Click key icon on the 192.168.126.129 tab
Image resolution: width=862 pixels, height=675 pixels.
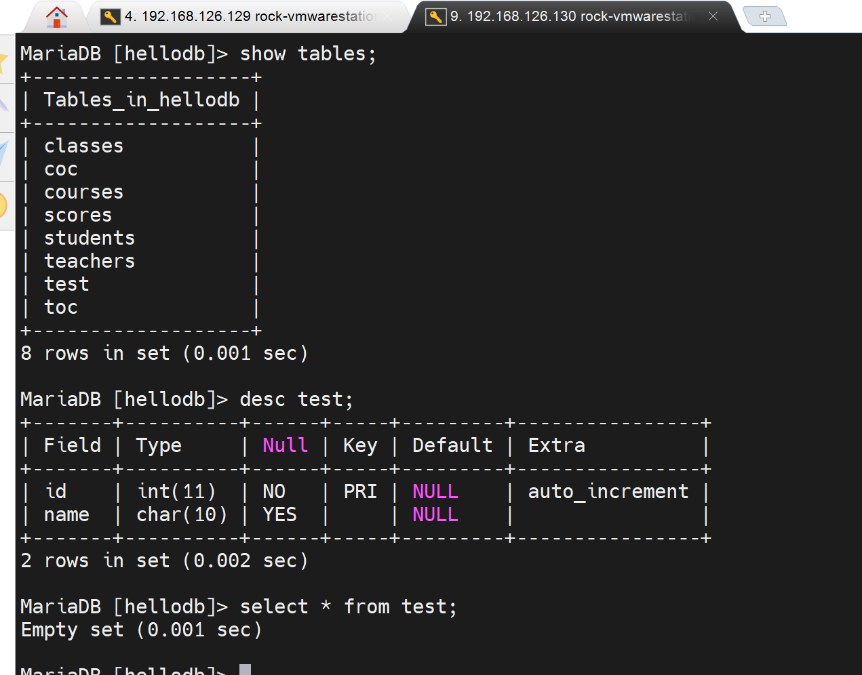[110, 16]
